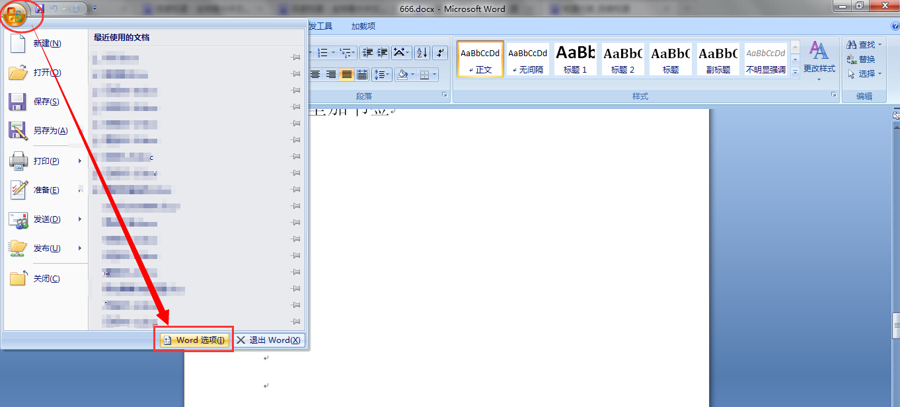
Task: Open Customize Quick Access Toolbar dropdown
Action: (x=94, y=9)
